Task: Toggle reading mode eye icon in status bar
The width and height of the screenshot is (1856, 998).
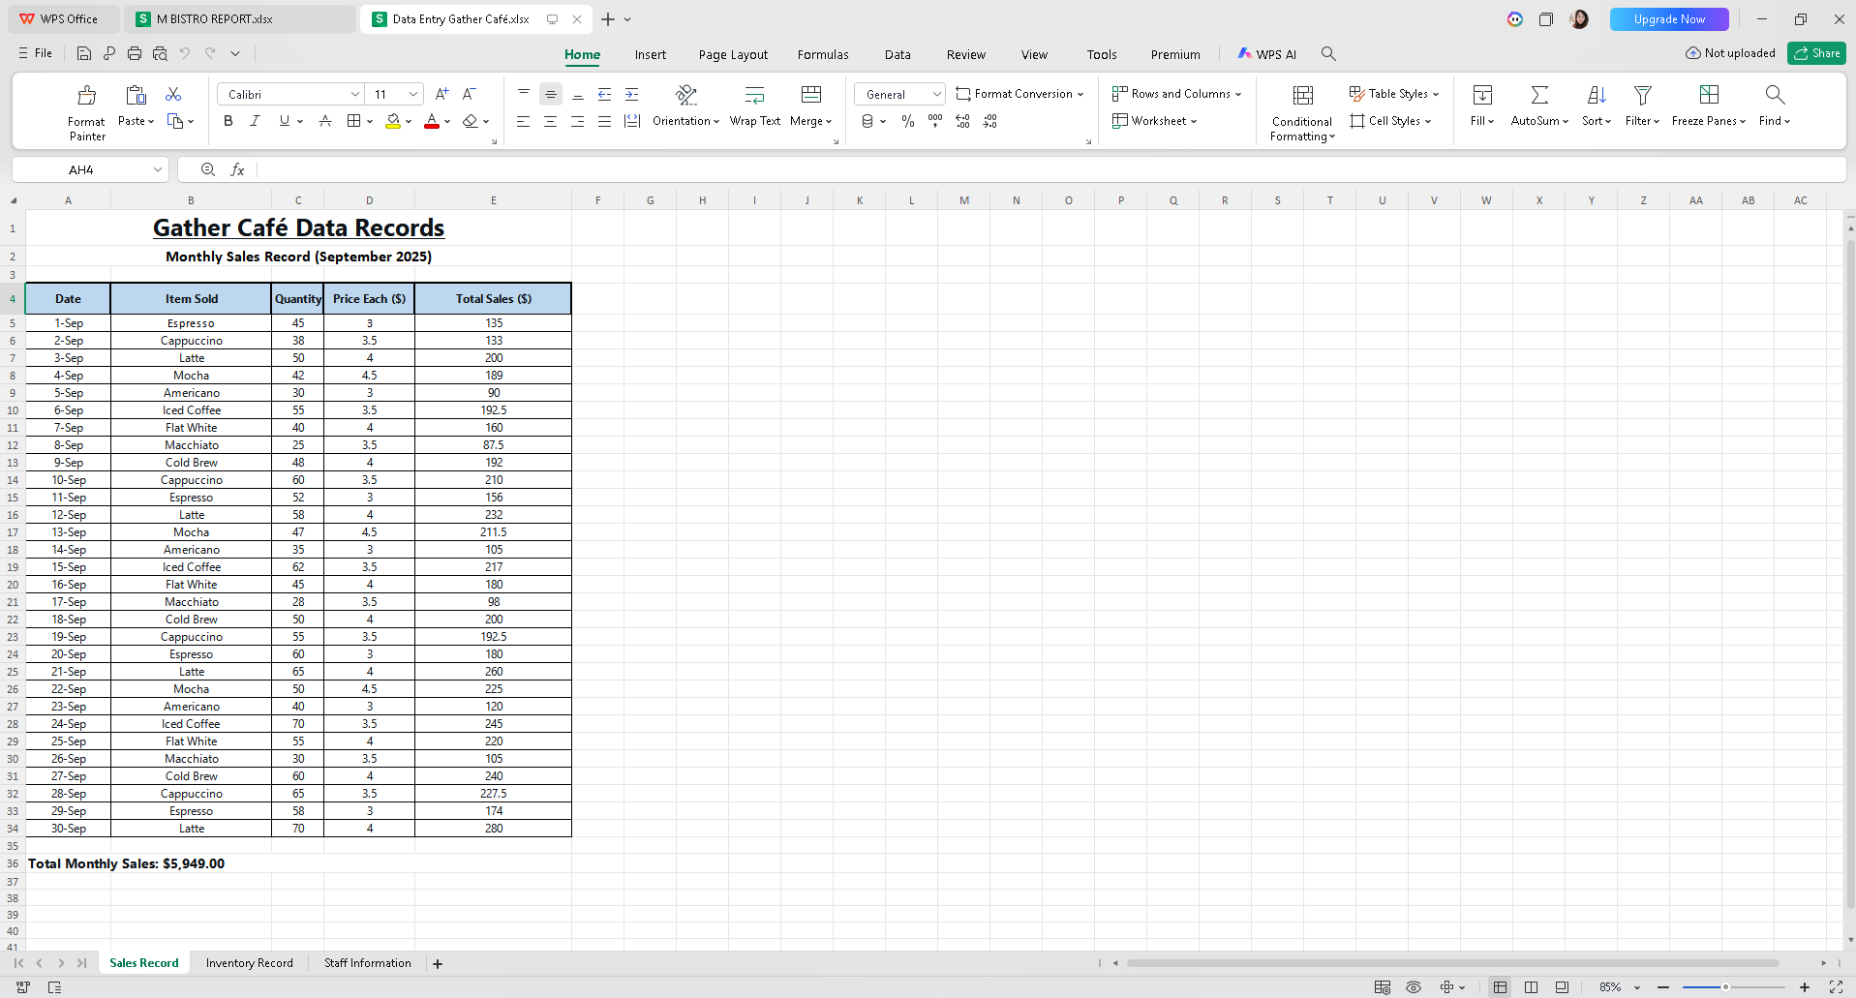Action: 1414,987
